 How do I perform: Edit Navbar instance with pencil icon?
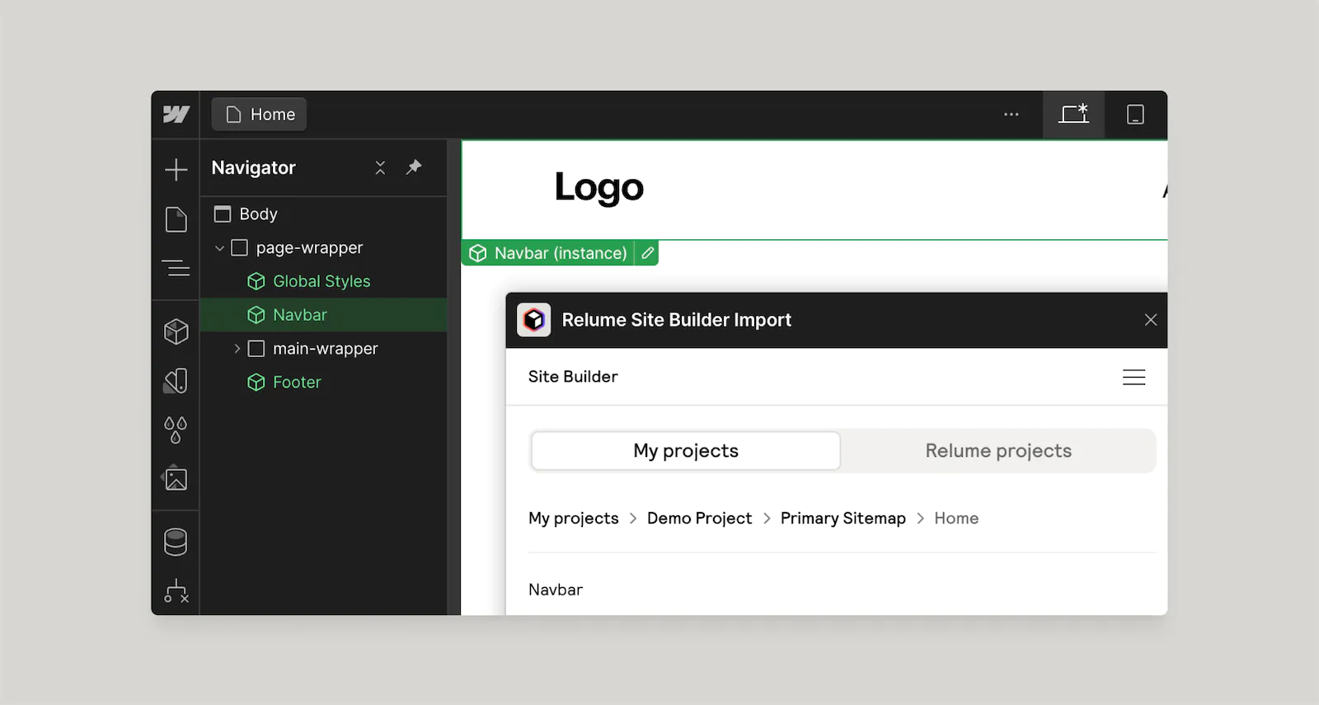[x=647, y=253]
